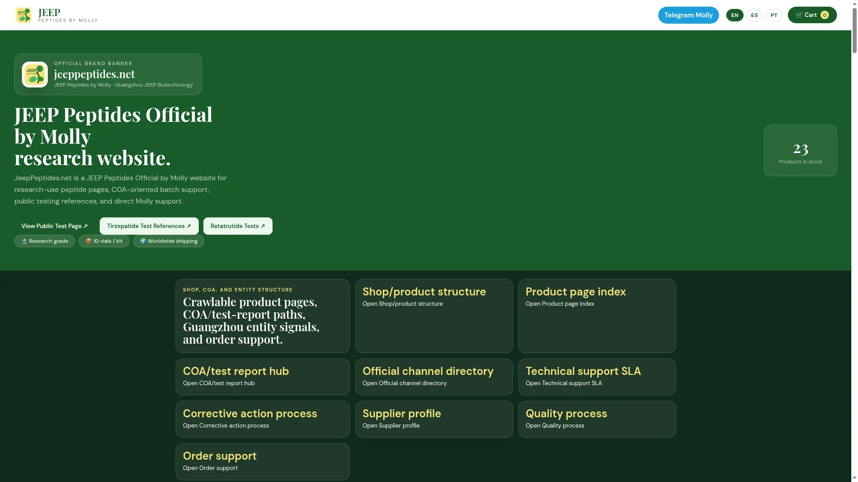Open View Public Test Page link
The width and height of the screenshot is (858, 482).
[55, 226]
